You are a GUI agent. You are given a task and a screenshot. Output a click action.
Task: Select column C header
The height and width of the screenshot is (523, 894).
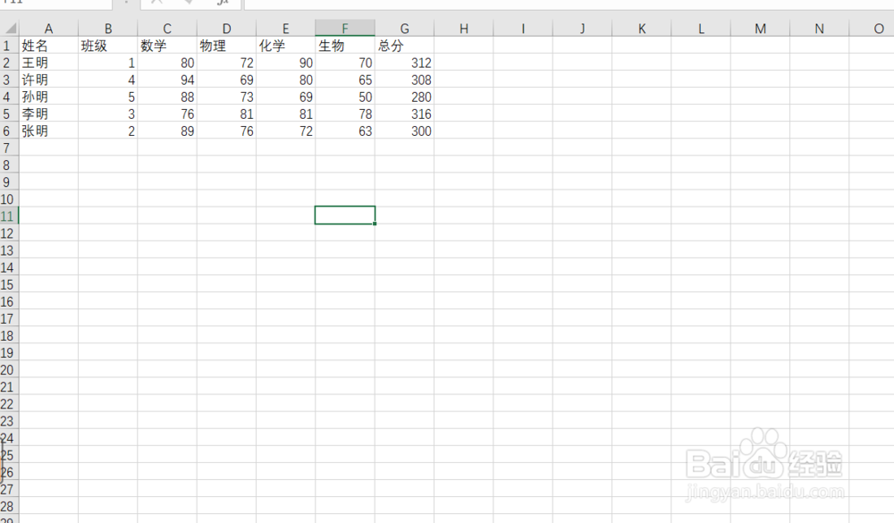[x=167, y=28]
